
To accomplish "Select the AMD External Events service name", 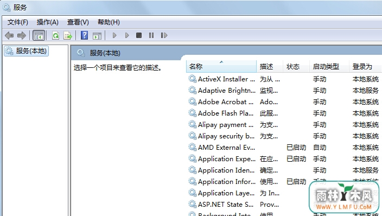I will click(x=227, y=147).
